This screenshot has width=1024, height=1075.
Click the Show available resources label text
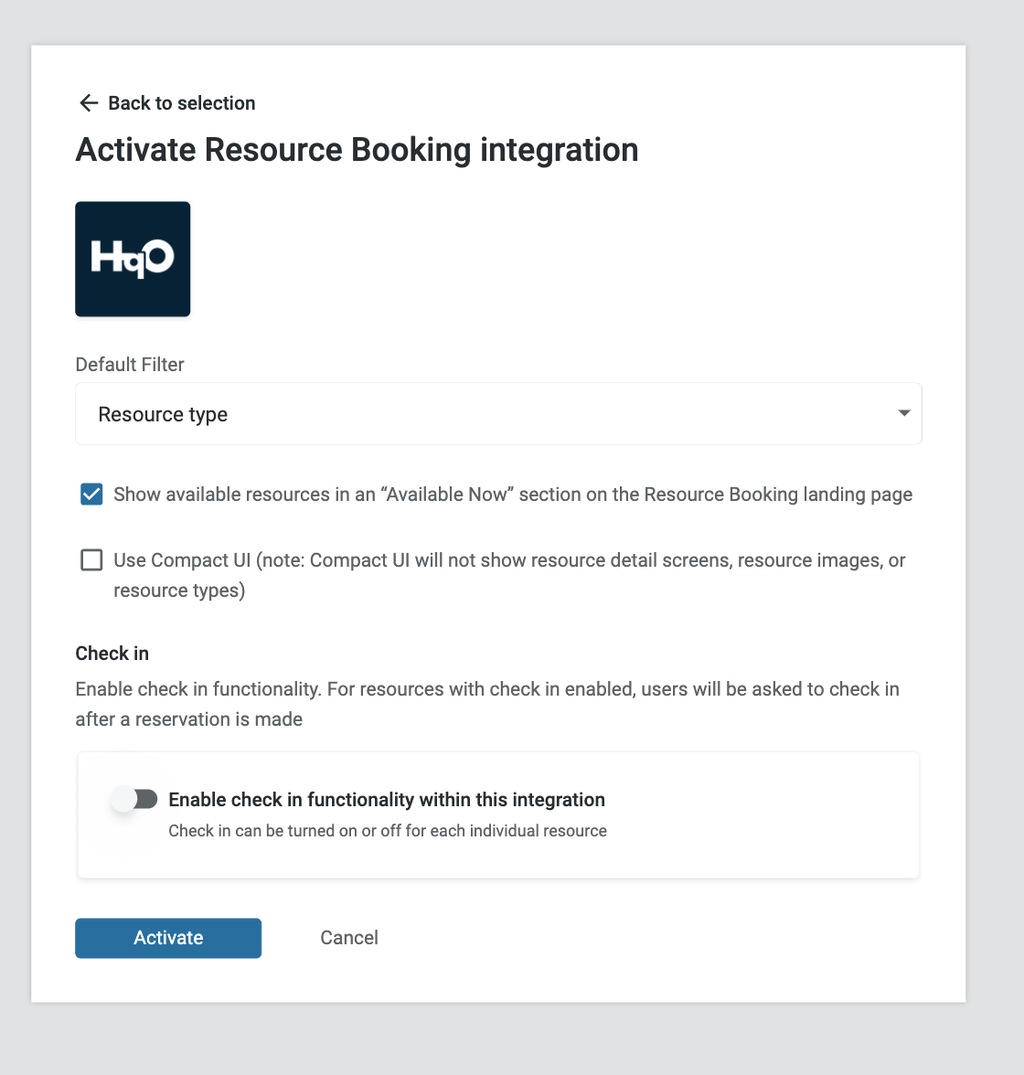coord(513,495)
